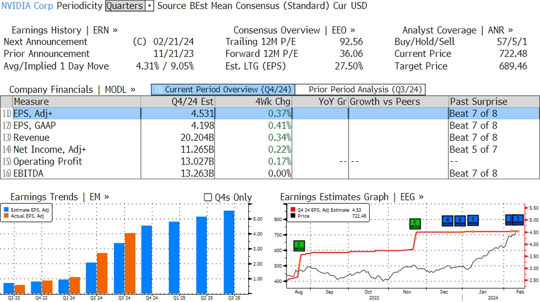540x302 pixels.
Task: Select row 16) EBITDA
Action: (270, 173)
